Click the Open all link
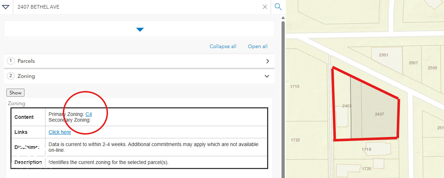The width and height of the screenshot is (444, 178). [257, 46]
